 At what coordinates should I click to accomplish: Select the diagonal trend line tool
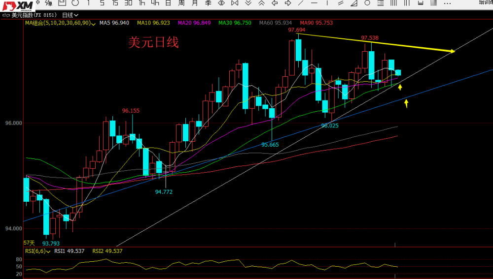pyautogui.click(x=301, y=3)
